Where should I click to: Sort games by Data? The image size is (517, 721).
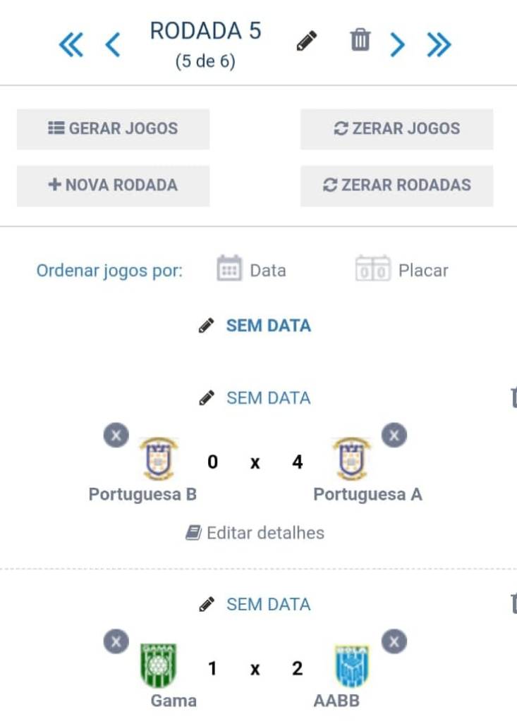(x=252, y=270)
